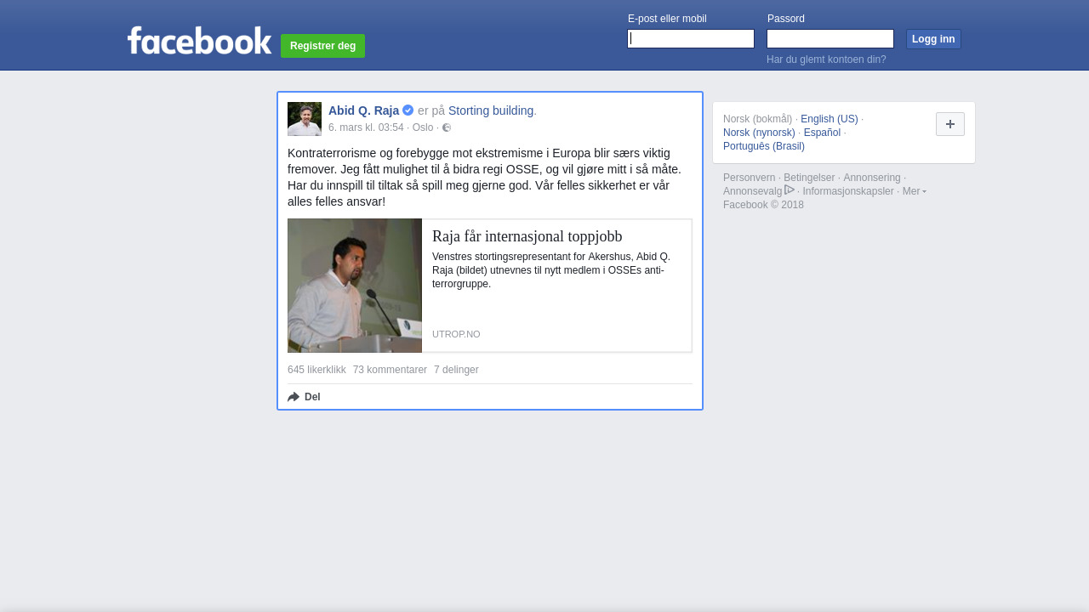Screen dimensions: 1089x612
Task: Open the Informasjonskapsler footer link
Action: (x=848, y=191)
